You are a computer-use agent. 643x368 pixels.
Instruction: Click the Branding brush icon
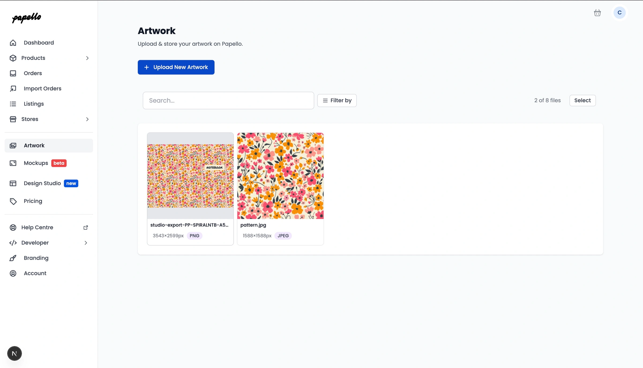(13, 258)
